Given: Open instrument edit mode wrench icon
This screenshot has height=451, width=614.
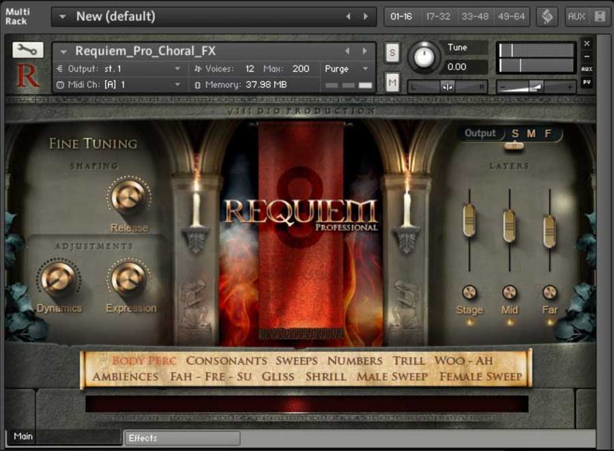Looking at the screenshot, I should [28, 50].
